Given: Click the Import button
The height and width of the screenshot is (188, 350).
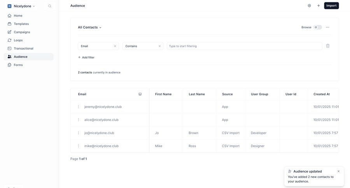Looking at the screenshot, I should click(331, 6).
